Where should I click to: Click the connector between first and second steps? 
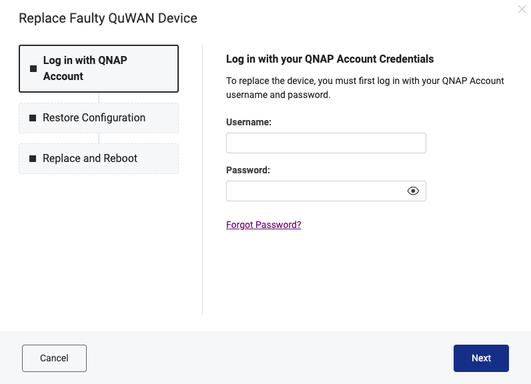[x=99, y=97]
